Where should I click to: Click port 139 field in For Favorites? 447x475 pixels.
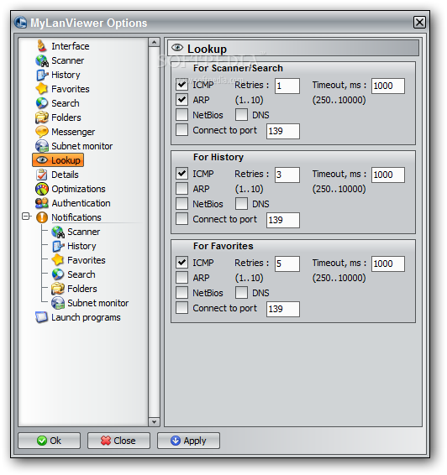pos(283,309)
